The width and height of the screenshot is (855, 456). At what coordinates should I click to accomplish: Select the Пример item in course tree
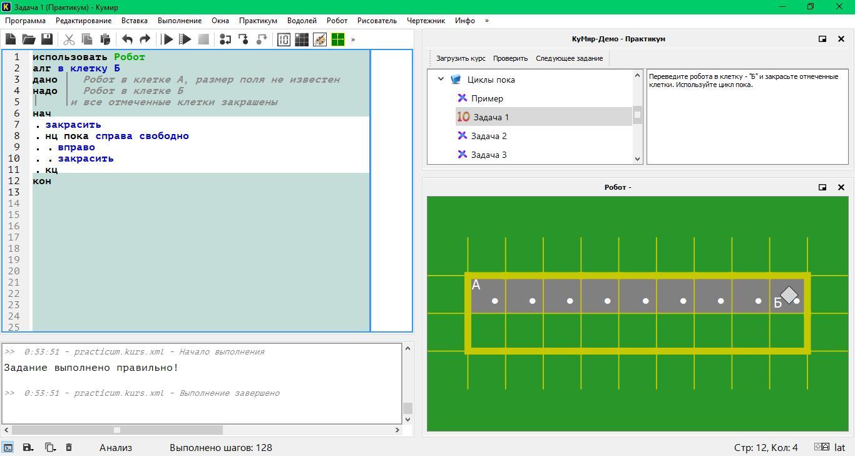click(487, 98)
